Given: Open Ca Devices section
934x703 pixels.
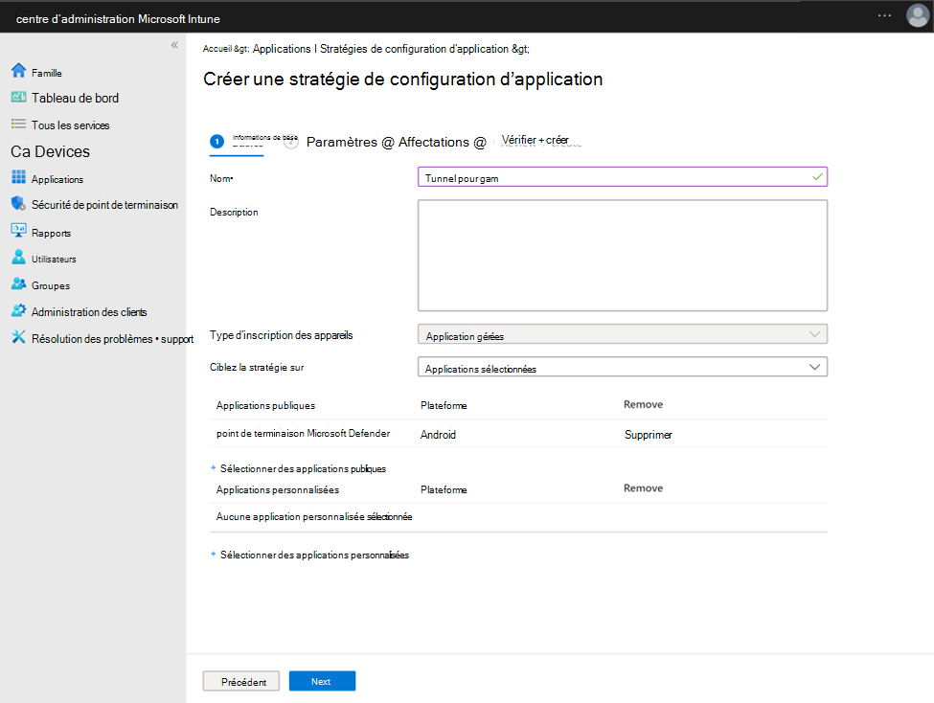Looking at the screenshot, I should point(50,151).
